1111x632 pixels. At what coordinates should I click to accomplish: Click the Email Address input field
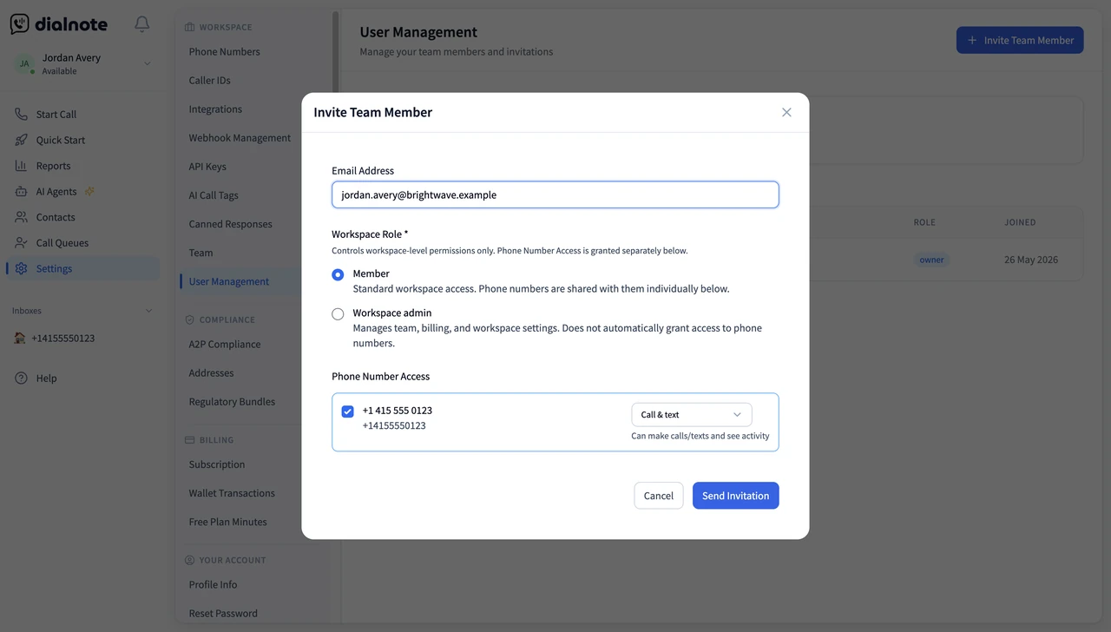[555, 194]
